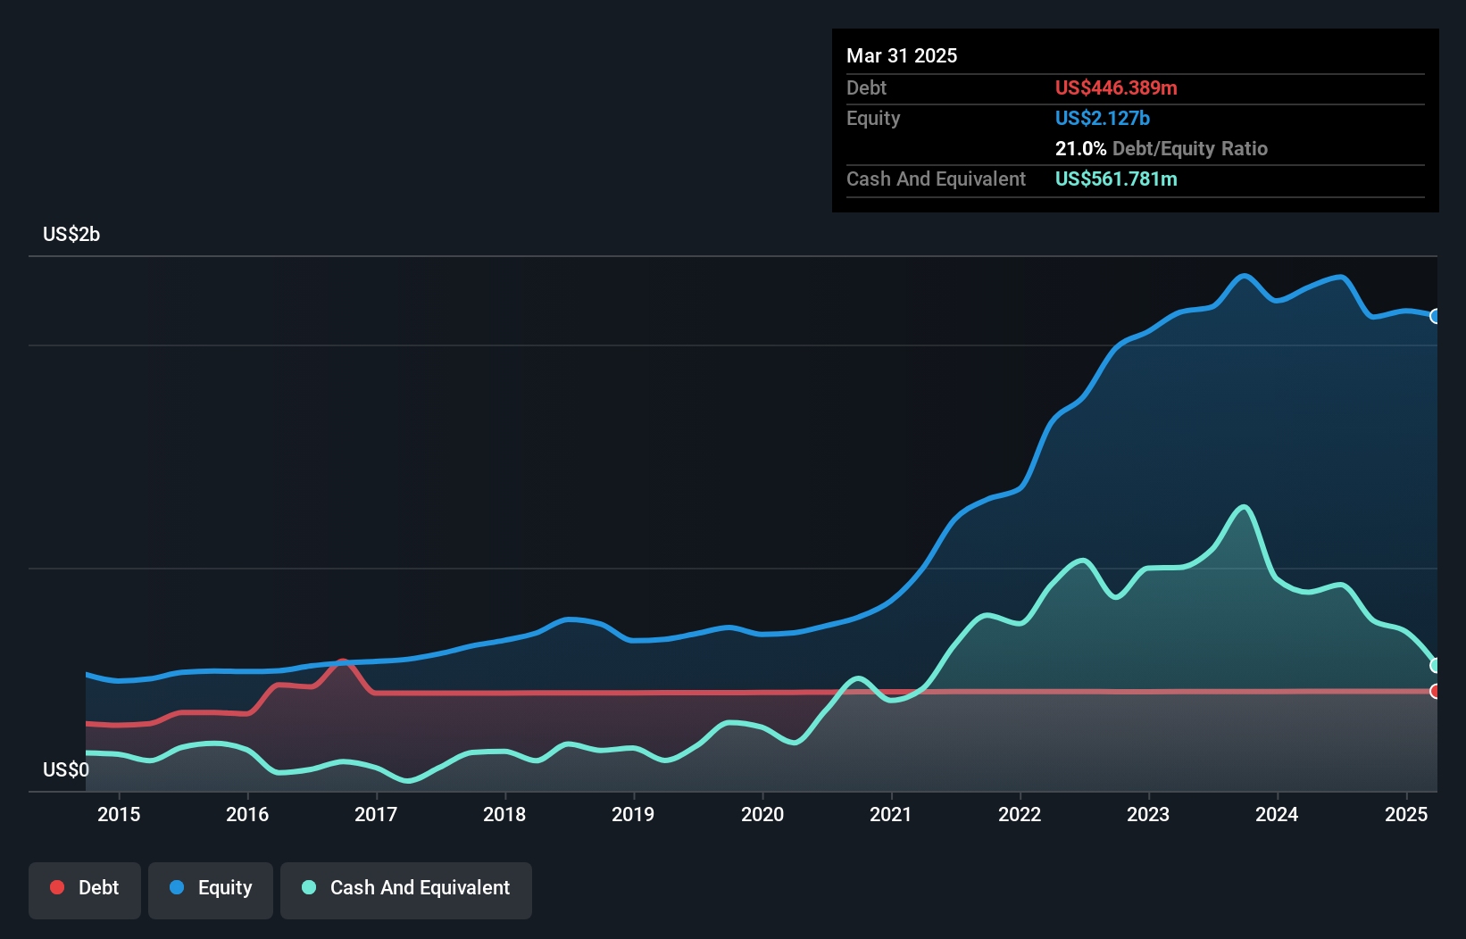
Task: Toggle the Cash And Equivalent legend button
Action: (x=406, y=890)
